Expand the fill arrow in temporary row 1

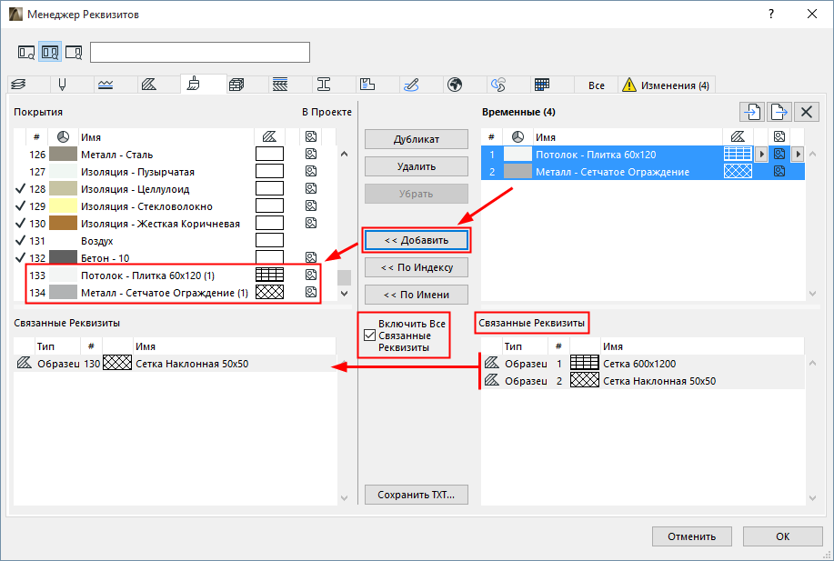[761, 155]
